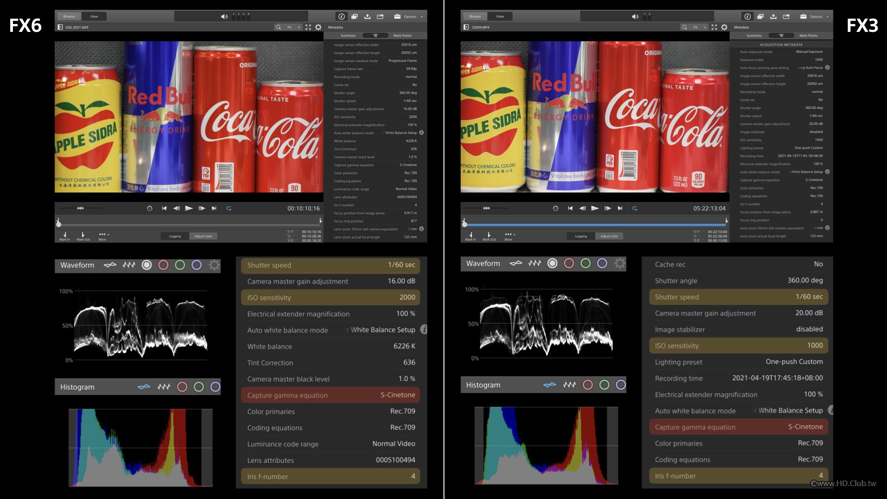This screenshot has width=887, height=499.
Task: Play the FX3 clip
Action: click(x=595, y=208)
